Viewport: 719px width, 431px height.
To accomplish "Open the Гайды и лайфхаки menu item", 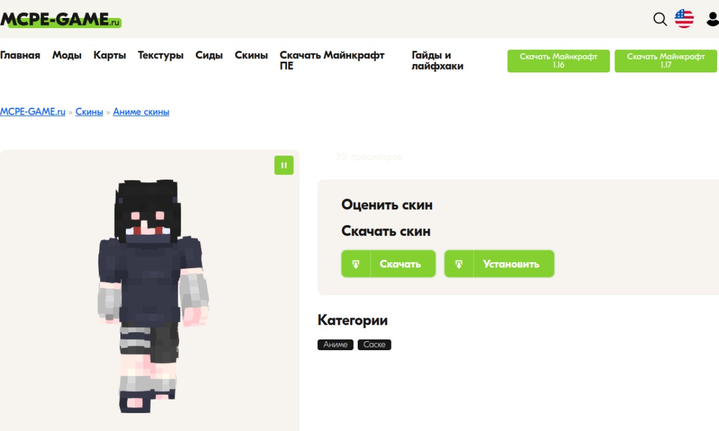I will (438, 61).
